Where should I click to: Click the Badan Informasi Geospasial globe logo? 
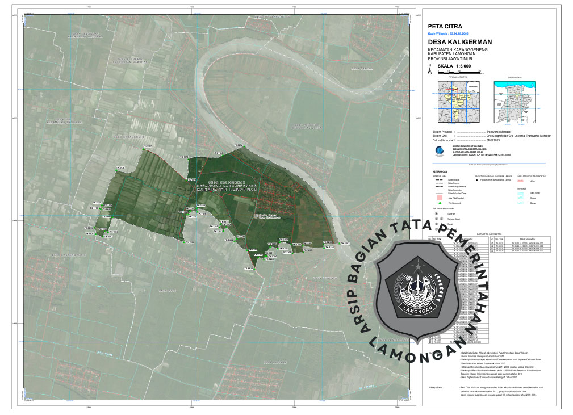click(x=437, y=150)
